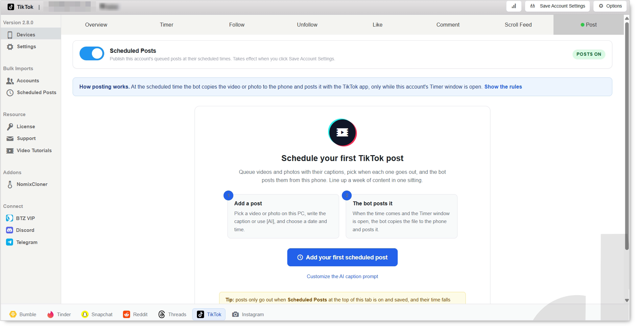Toggle the Scheduled Posts switch off

(x=92, y=53)
